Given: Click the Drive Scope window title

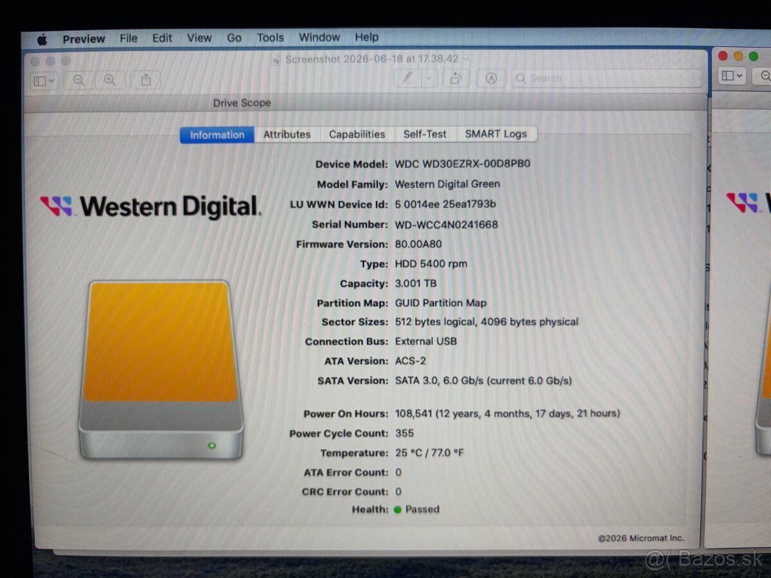Looking at the screenshot, I should 242,103.
